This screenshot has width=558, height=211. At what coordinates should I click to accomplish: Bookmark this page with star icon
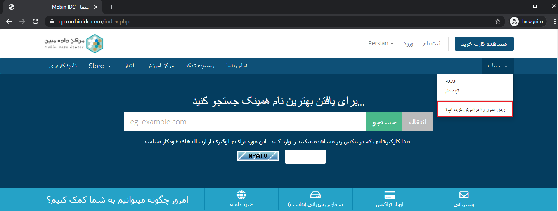coord(498,21)
